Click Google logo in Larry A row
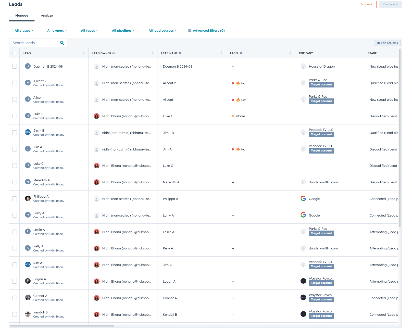 point(303,215)
